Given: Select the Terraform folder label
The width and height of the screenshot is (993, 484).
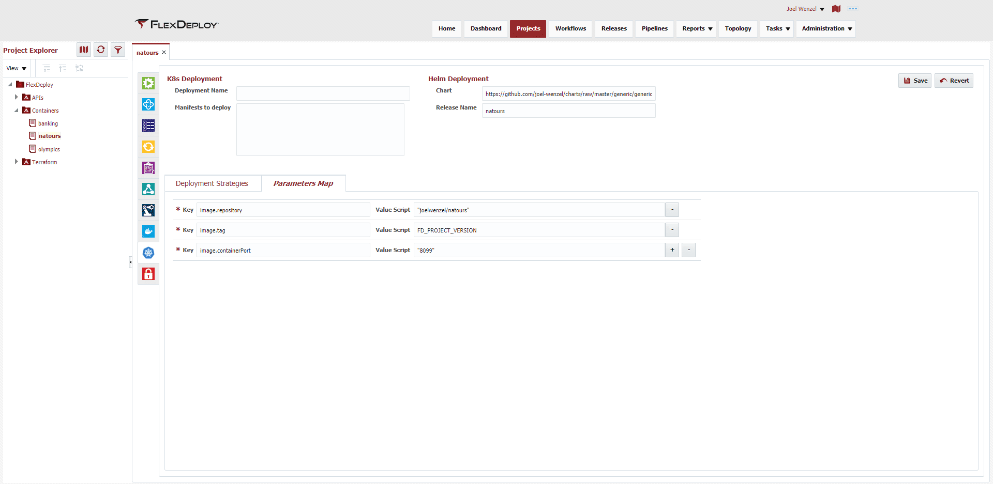Looking at the screenshot, I should point(44,162).
